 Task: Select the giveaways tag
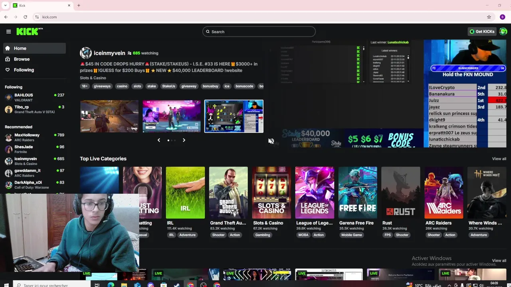102,86
